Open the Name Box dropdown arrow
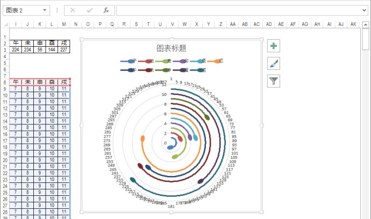Screen dimensions: 371x219 pos(45,10)
